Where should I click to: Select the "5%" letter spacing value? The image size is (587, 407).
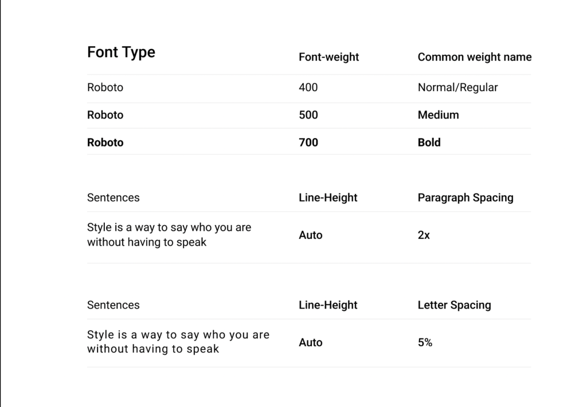click(x=425, y=342)
